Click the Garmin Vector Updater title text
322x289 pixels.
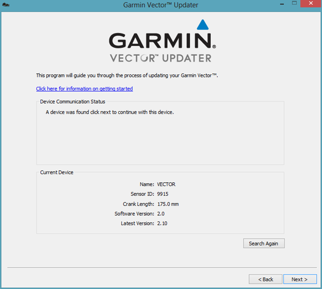click(161, 5)
